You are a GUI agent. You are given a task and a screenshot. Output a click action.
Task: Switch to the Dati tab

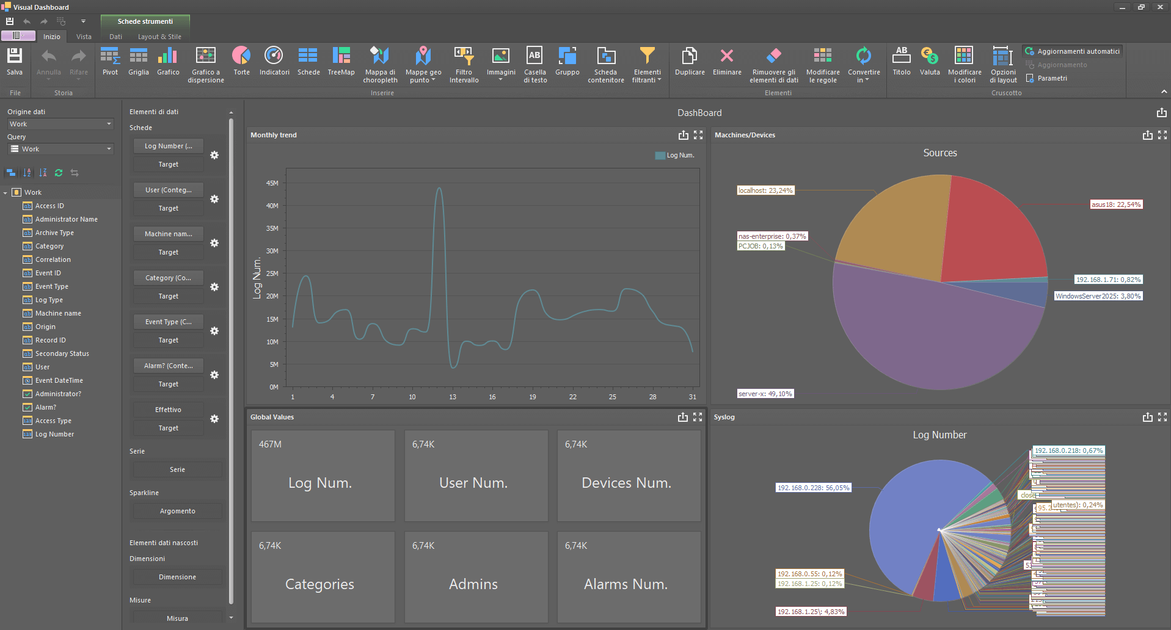[115, 37]
